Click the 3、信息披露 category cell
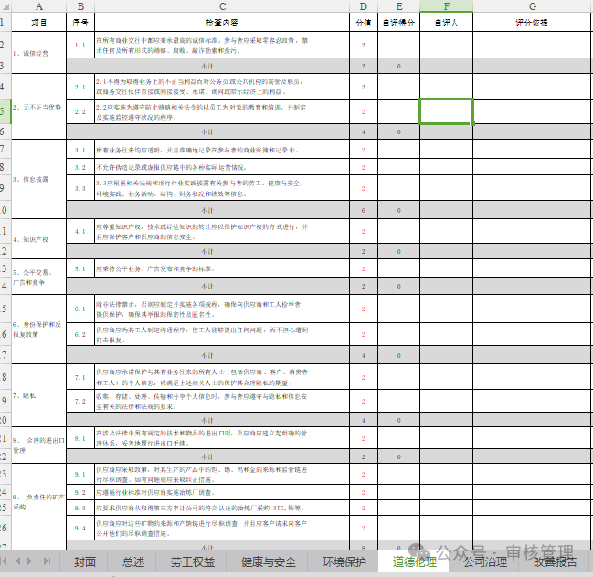This screenshot has height=577, width=593. tap(39, 179)
